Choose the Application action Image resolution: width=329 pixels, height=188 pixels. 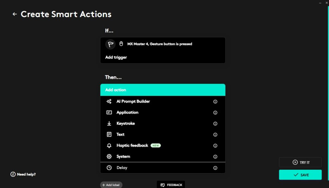(127, 112)
